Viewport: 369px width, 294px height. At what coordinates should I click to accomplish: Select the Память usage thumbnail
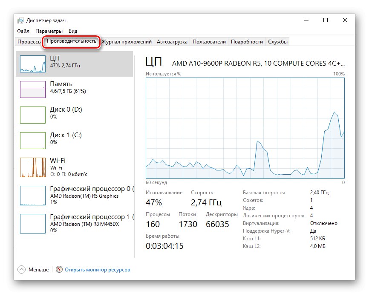[x=33, y=89]
